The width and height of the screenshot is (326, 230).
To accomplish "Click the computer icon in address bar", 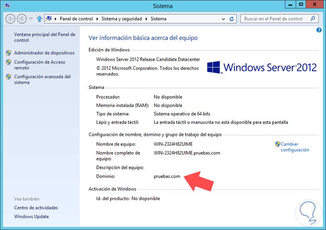I will (49, 19).
